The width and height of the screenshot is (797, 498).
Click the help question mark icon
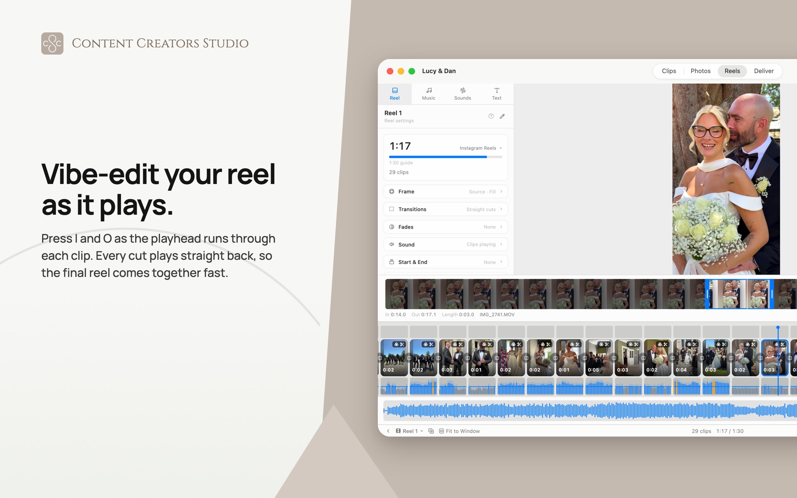pos(491,116)
